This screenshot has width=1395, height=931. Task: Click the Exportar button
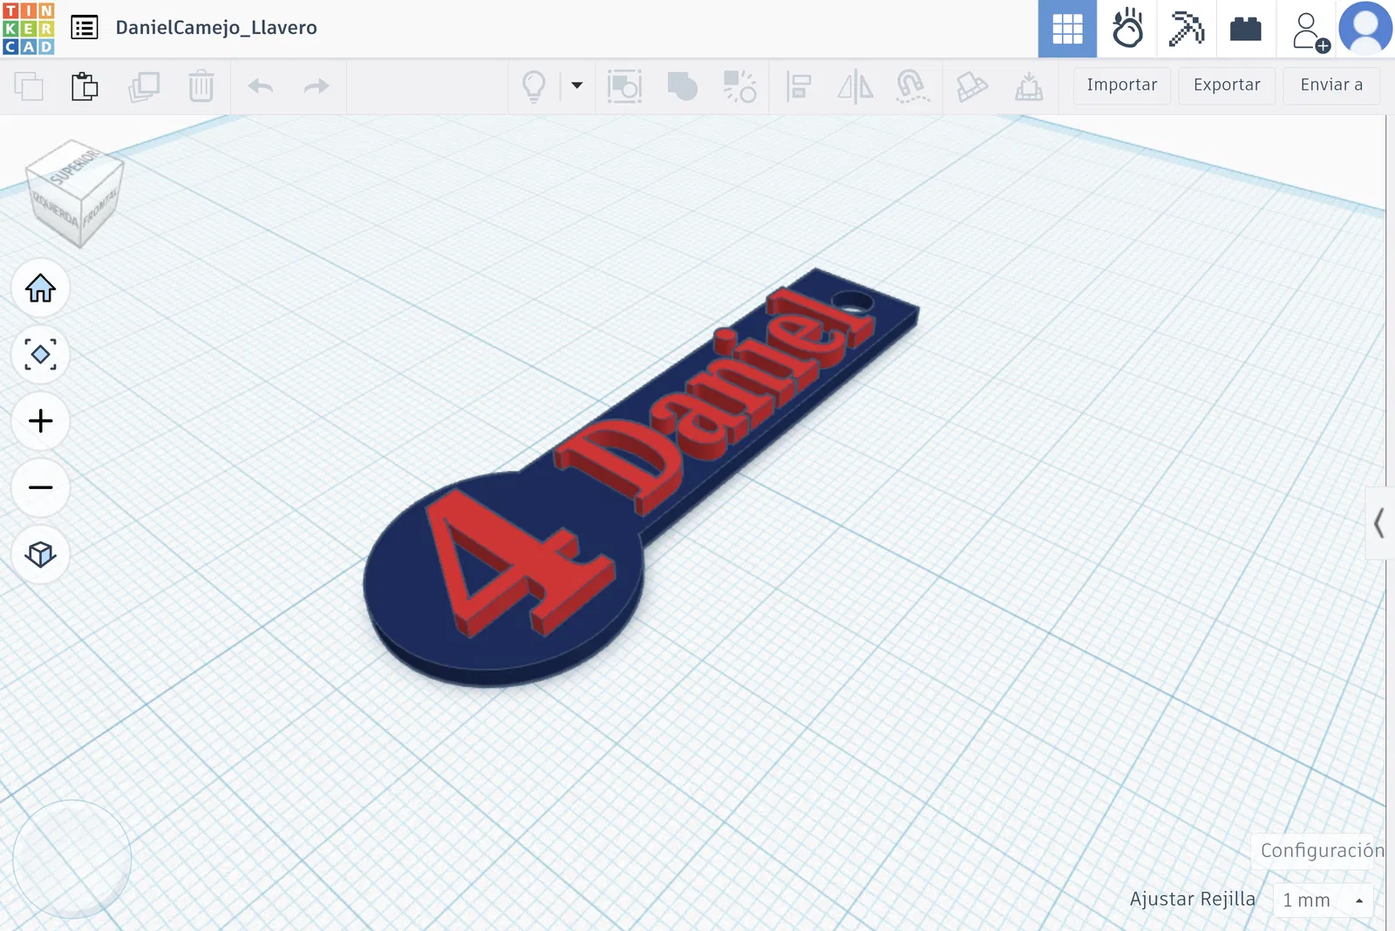pos(1227,85)
